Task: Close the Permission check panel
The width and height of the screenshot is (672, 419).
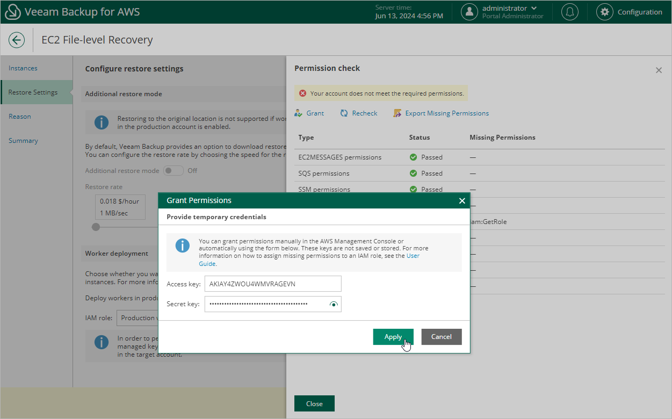Action: coord(659,70)
